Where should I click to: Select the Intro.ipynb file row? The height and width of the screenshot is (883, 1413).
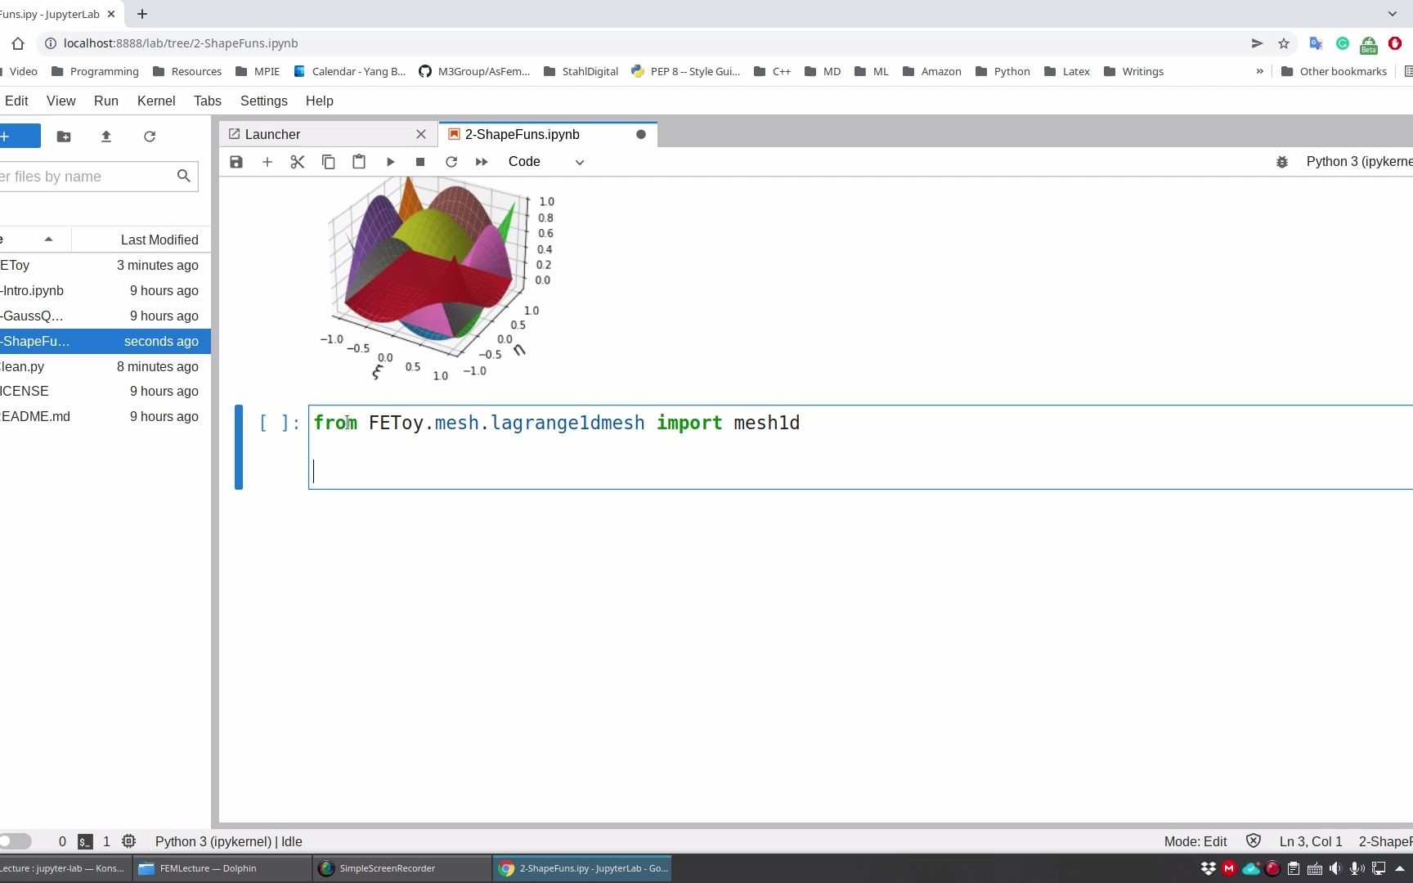tap(105, 290)
